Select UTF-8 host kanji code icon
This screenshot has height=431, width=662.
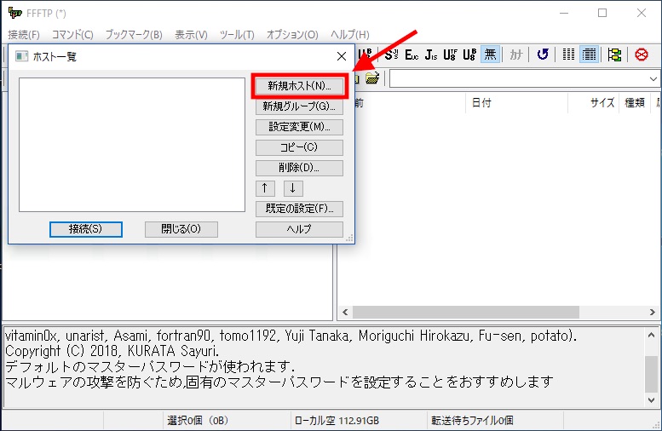click(x=450, y=55)
